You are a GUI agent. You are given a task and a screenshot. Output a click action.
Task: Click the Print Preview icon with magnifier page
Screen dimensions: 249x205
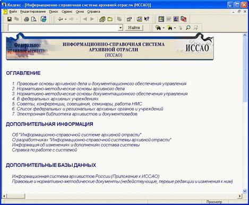click(33, 19)
